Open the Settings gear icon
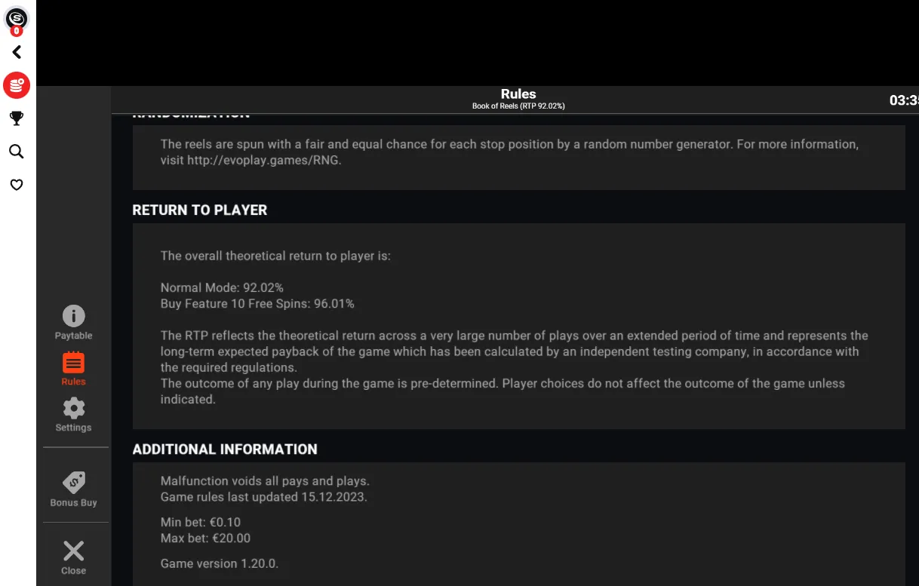This screenshot has height=586, width=919. [x=73, y=409]
